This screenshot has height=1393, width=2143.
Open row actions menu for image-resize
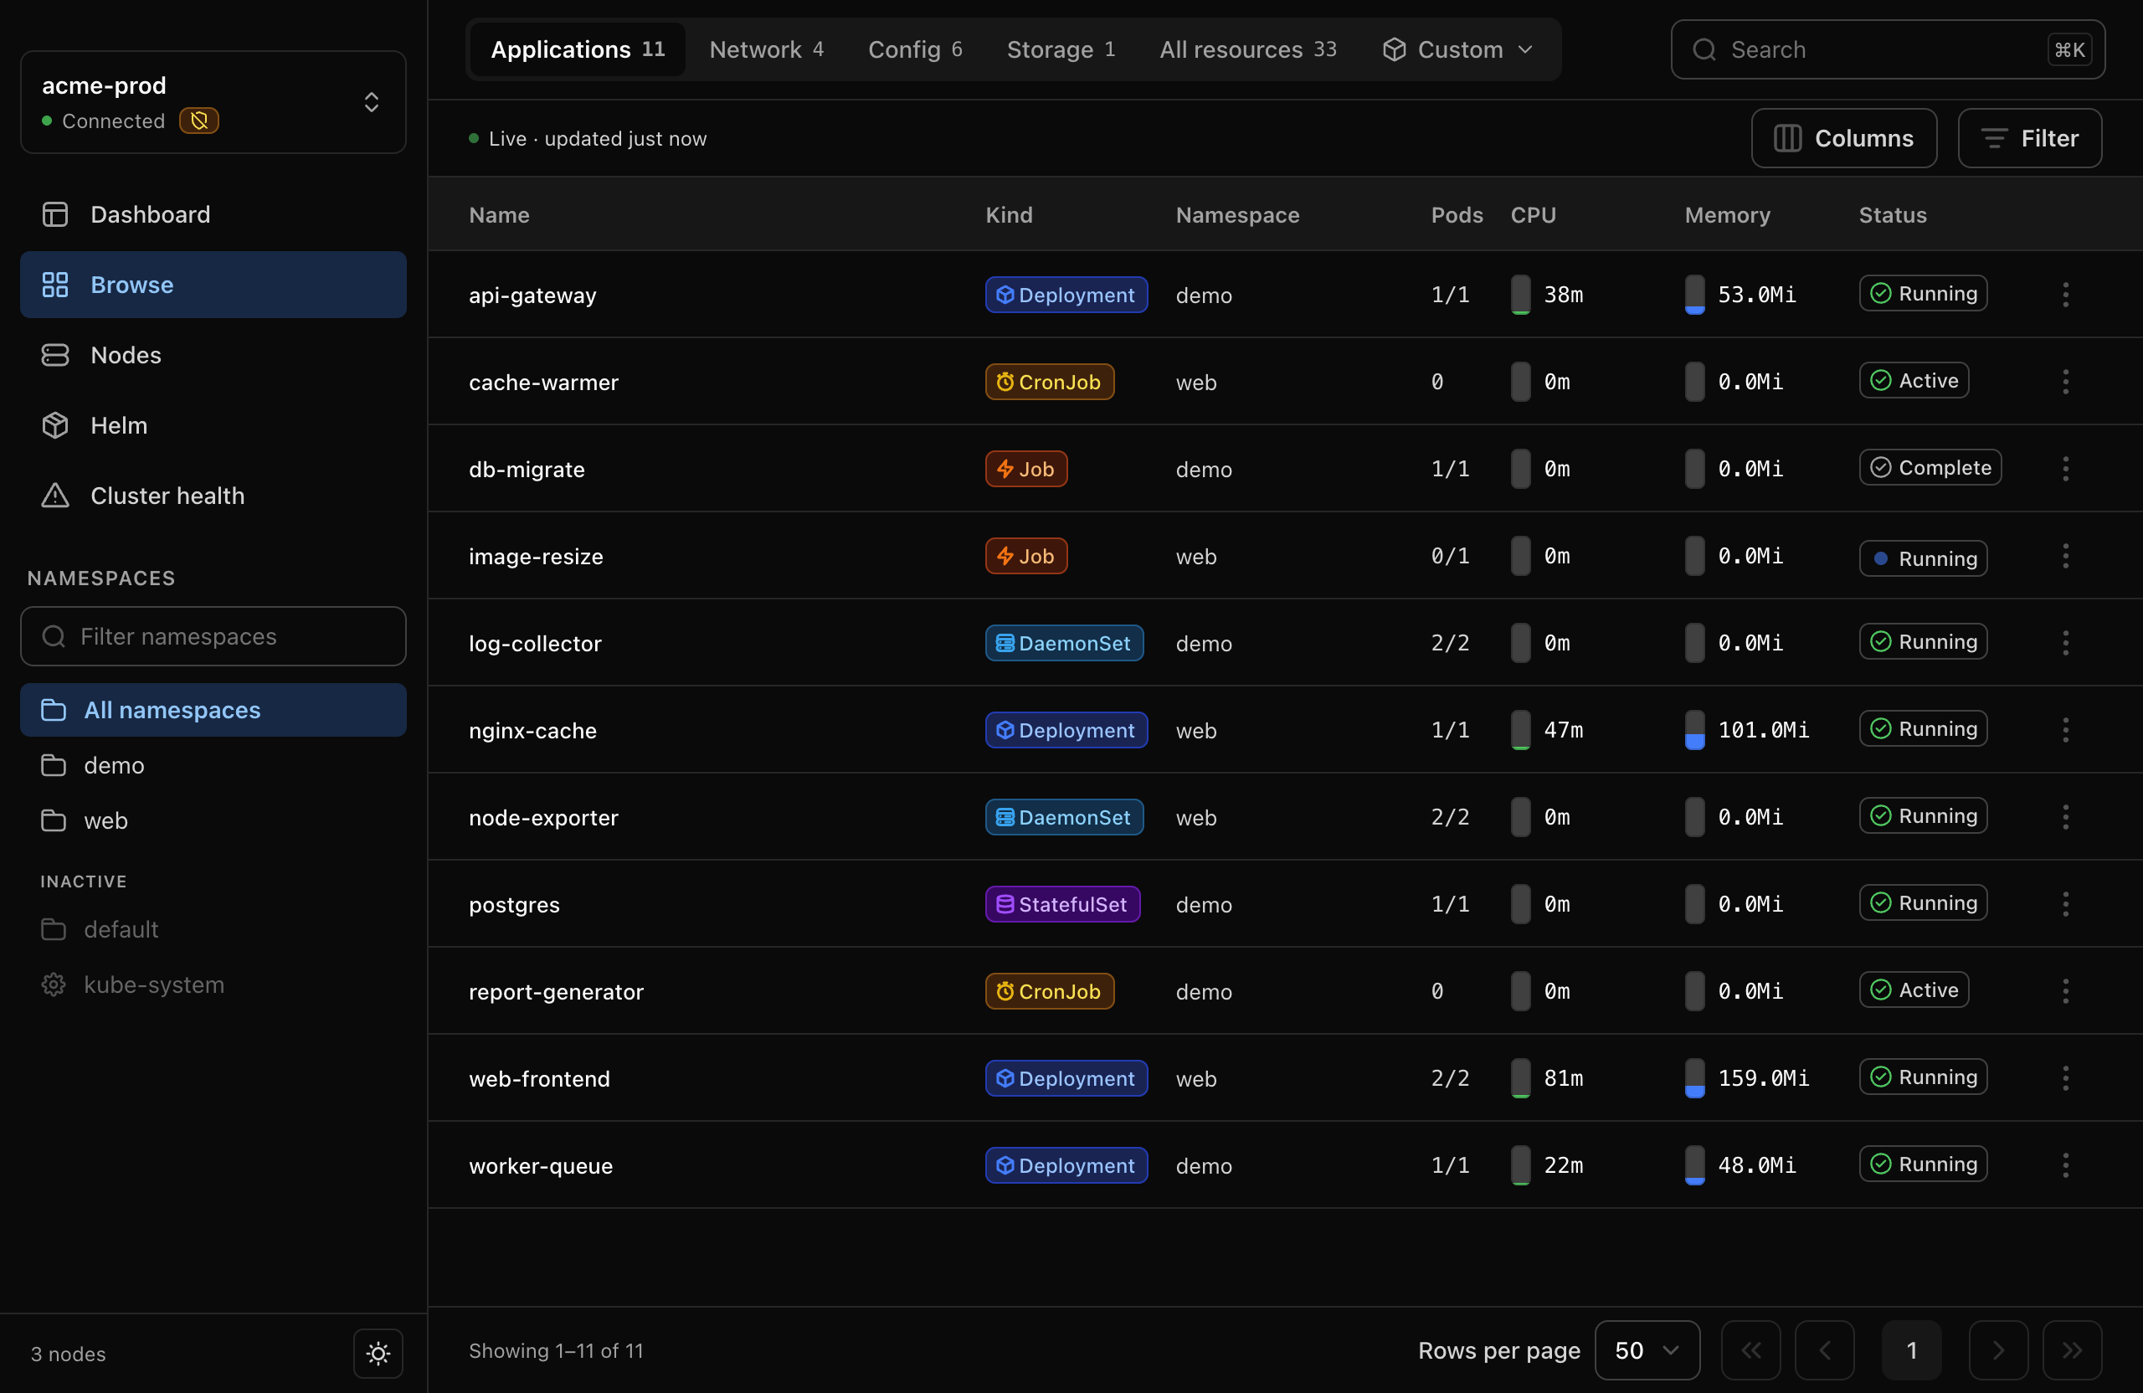(2065, 556)
